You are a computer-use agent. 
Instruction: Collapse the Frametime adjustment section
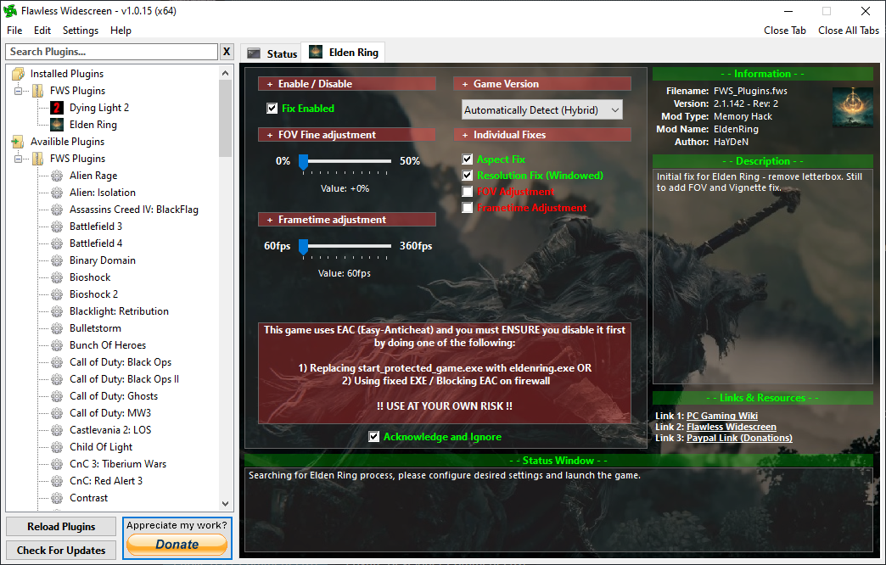click(347, 219)
